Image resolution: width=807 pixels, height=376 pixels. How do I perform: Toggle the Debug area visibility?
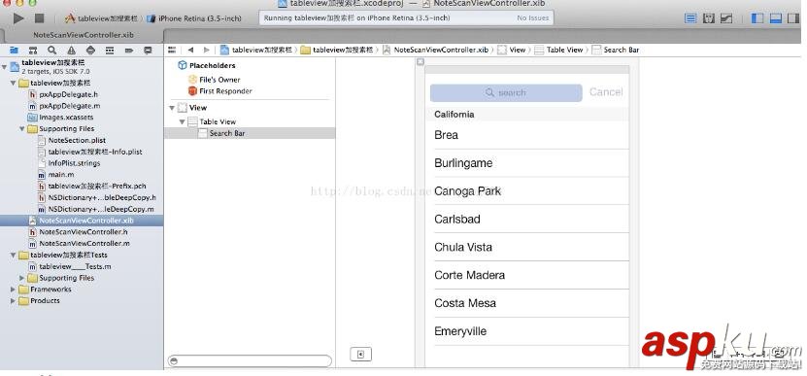(x=776, y=18)
